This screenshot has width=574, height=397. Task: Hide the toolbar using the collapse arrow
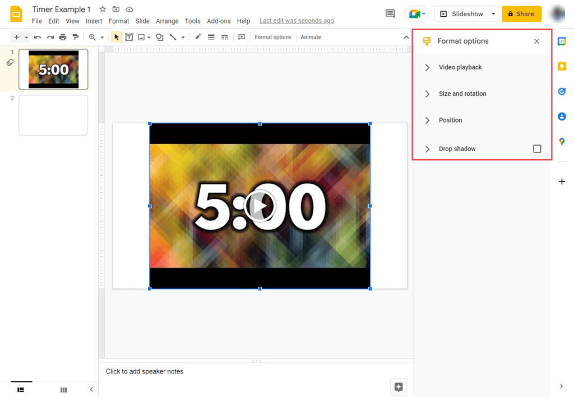pos(406,37)
